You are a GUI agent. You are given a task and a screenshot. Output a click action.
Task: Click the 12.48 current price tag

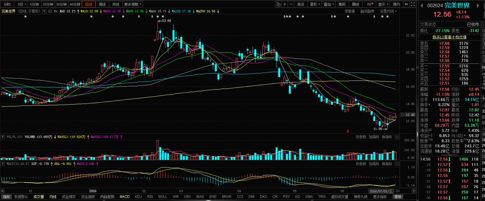pyautogui.click(x=410, y=115)
